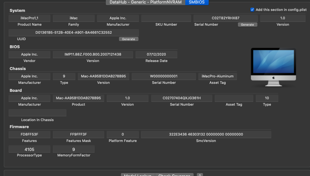The height and width of the screenshot is (176, 310).
Task: Click the chevron button beside Check Coverage
Action: (200, 175)
